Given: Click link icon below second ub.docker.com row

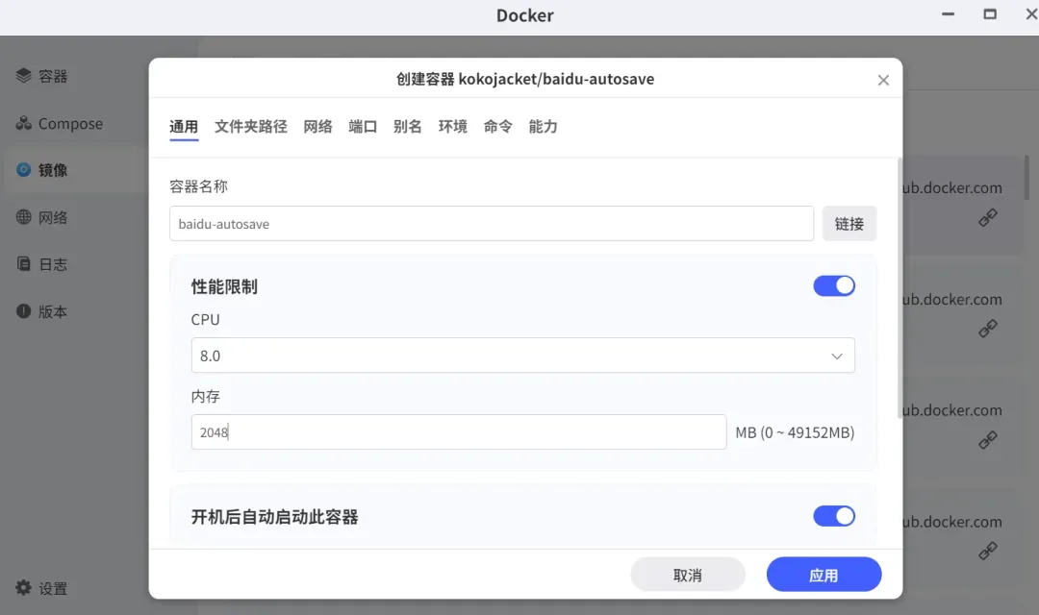Looking at the screenshot, I should coord(988,329).
